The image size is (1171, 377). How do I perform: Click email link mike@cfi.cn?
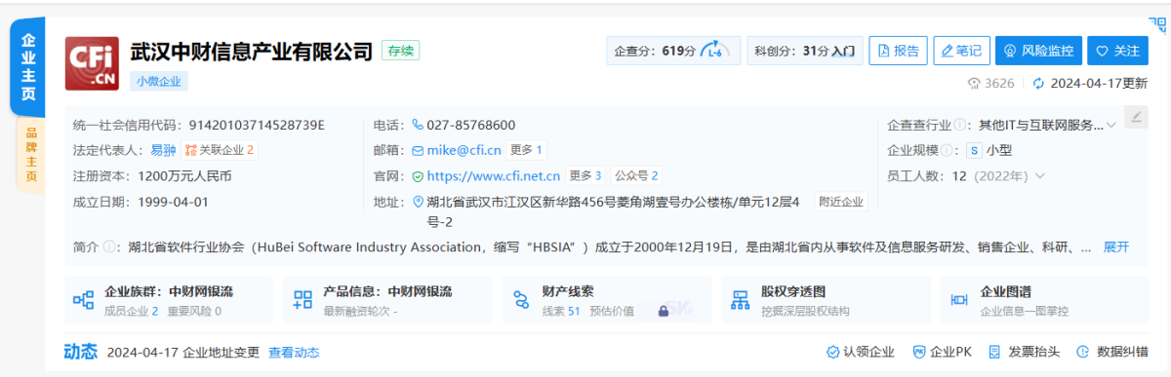[464, 150]
